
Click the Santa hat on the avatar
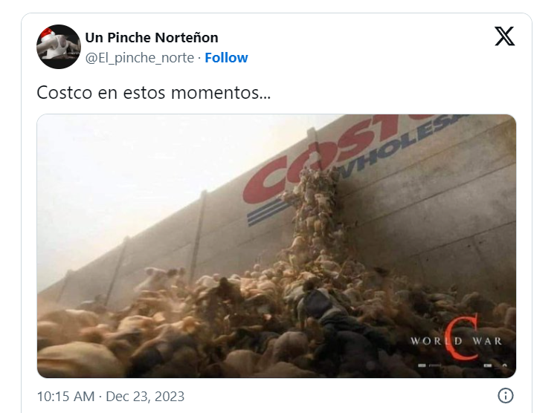49,36
